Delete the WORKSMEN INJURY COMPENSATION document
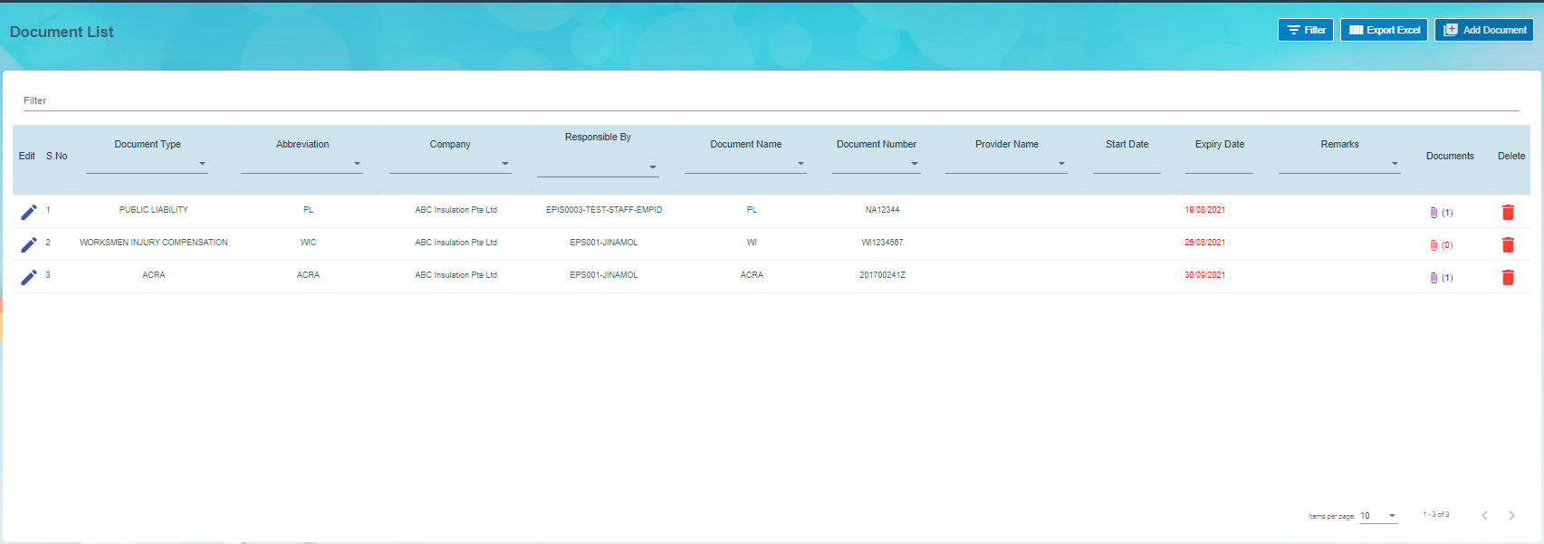 [x=1508, y=244]
